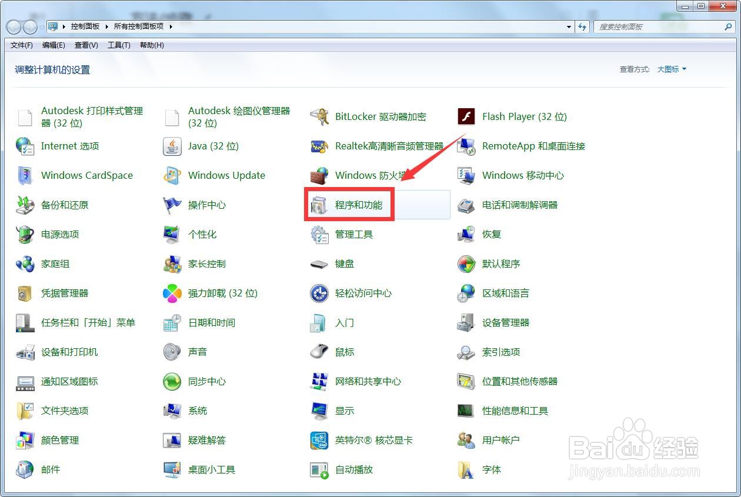This screenshot has height=497, width=741.
Task: Open the 轻松访问中心 icon
Action: pos(319,293)
